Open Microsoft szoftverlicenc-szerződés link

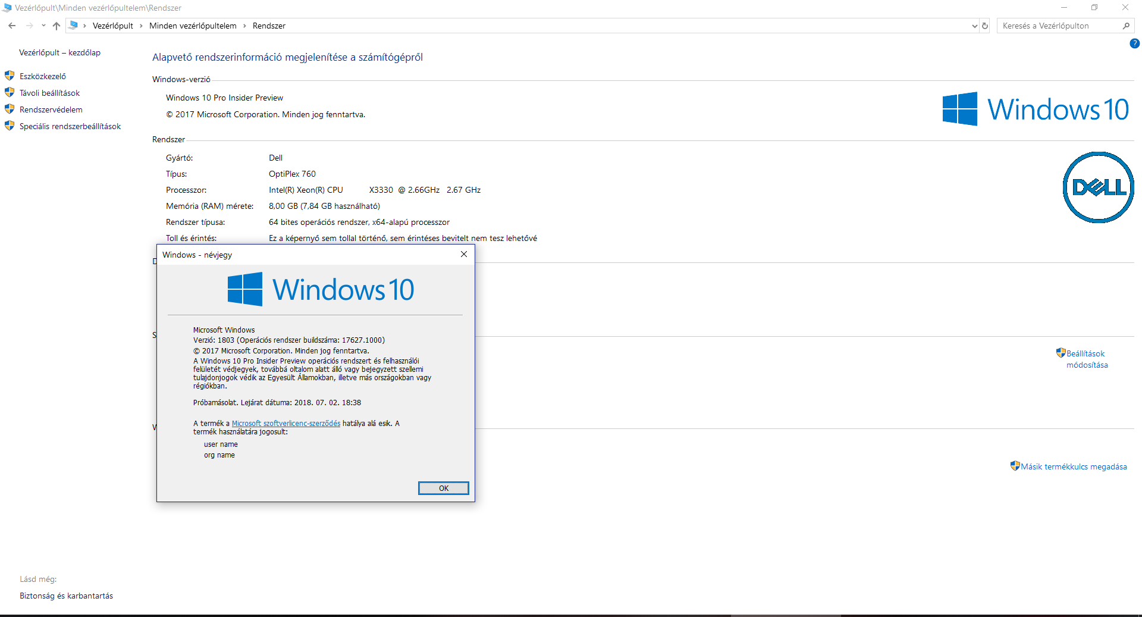point(286,424)
